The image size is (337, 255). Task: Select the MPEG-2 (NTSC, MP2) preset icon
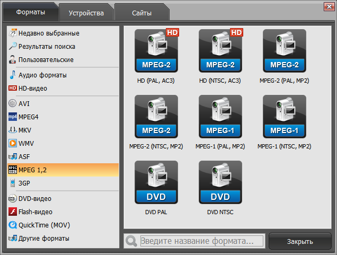coord(156,117)
